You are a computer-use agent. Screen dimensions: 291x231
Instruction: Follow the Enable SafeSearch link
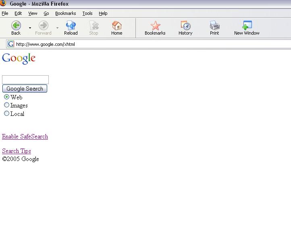(x=25, y=136)
